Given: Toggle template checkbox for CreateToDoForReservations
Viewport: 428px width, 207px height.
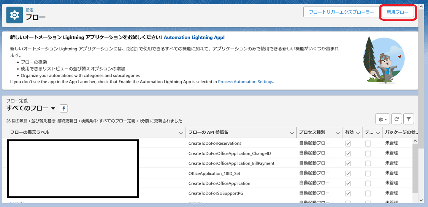Looking at the screenshot, I should click(x=368, y=144).
